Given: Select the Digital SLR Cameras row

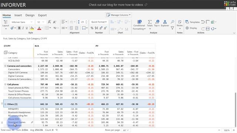Looking at the screenshot, I should pyautogui.click(x=79, y=72).
